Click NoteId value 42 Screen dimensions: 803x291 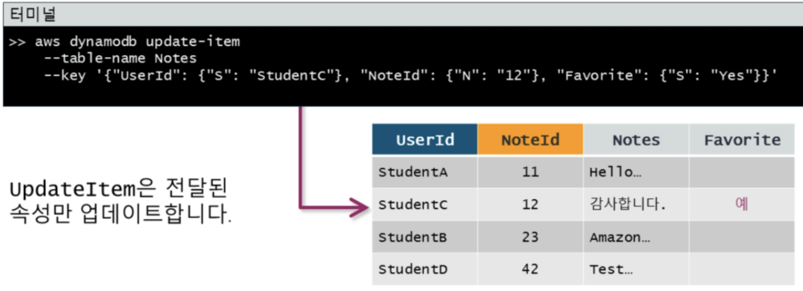click(x=530, y=269)
